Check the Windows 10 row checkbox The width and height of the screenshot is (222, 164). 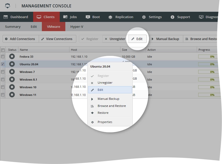pyautogui.click(x=3, y=87)
